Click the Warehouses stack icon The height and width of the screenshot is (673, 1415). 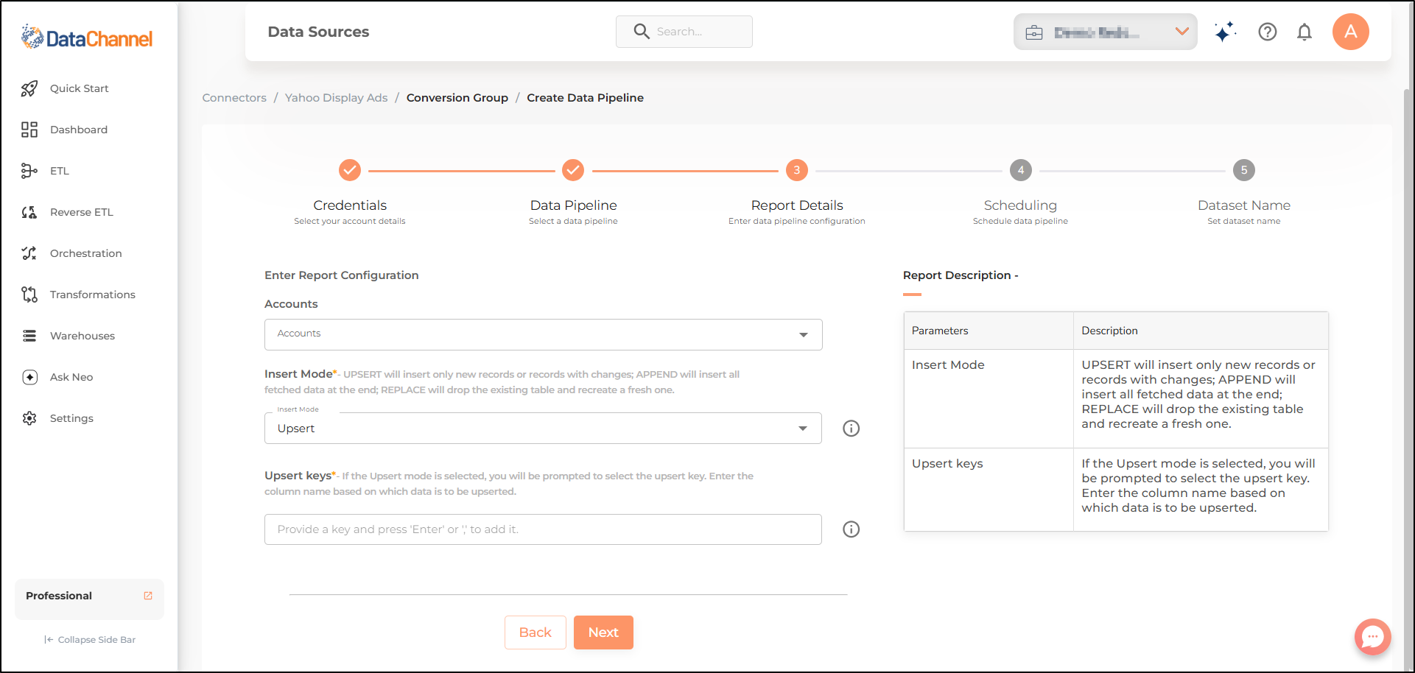(x=29, y=336)
